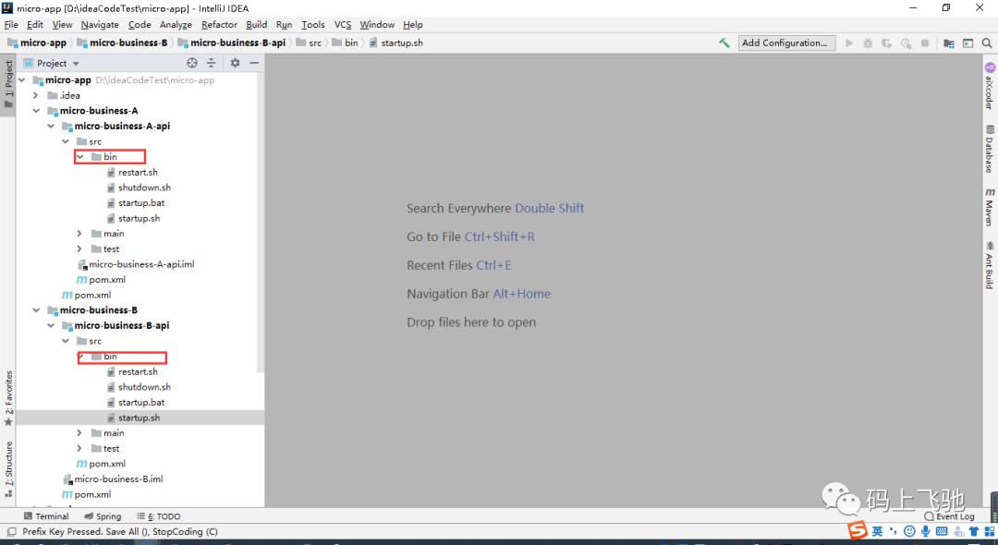Toggle the 6: TODO tool window

click(x=159, y=516)
